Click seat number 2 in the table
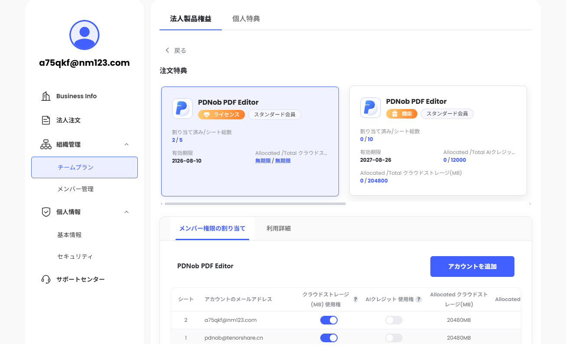Viewport: 566px width, 350px height. click(x=186, y=320)
